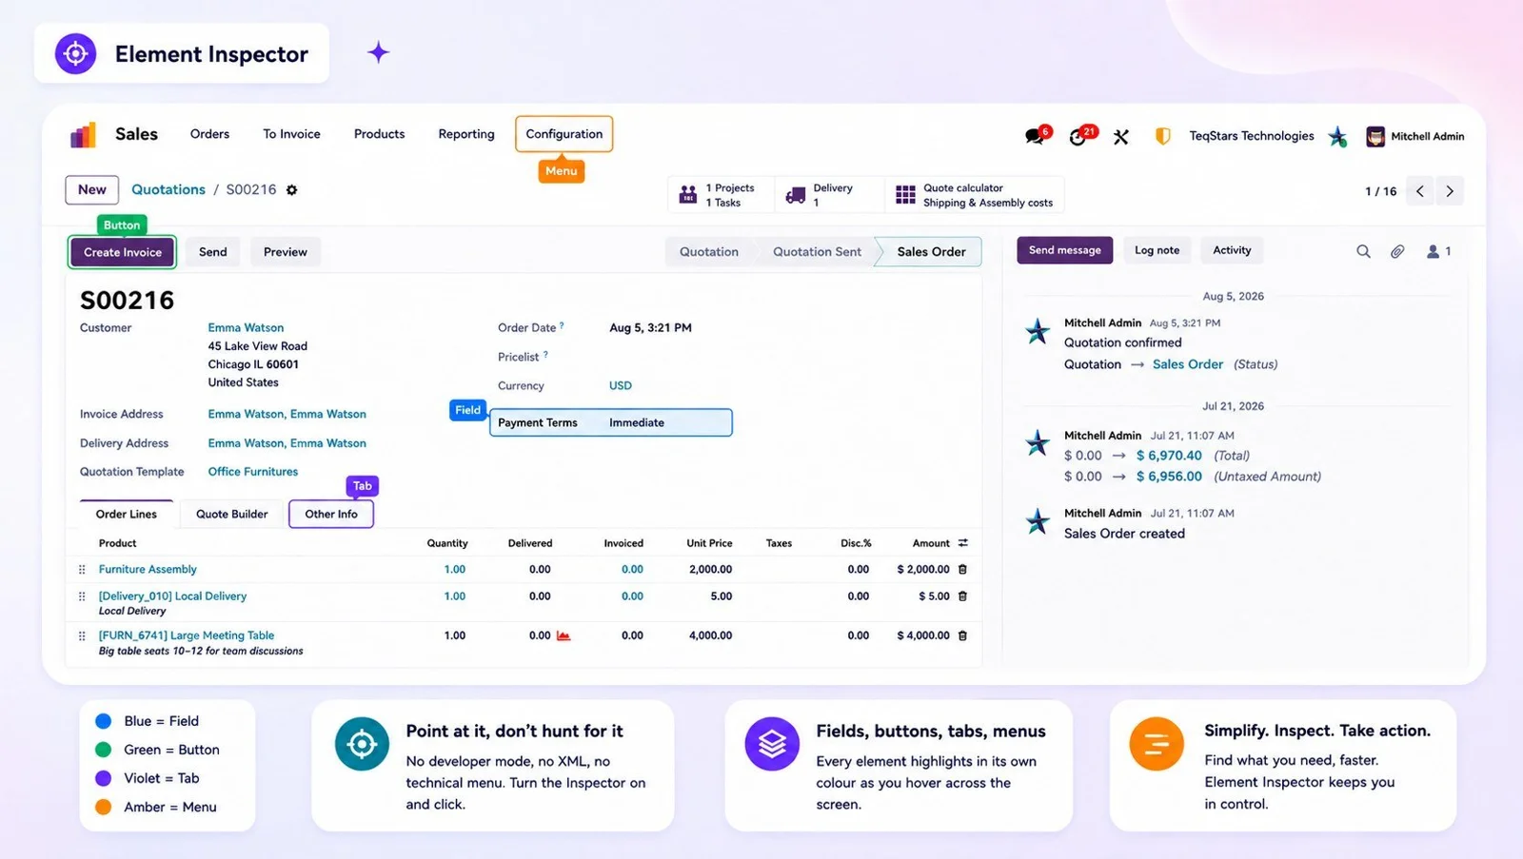Click the Payment Terms field showing Immediate
Viewport: 1523px width, 859px height.
click(x=611, y=422)
